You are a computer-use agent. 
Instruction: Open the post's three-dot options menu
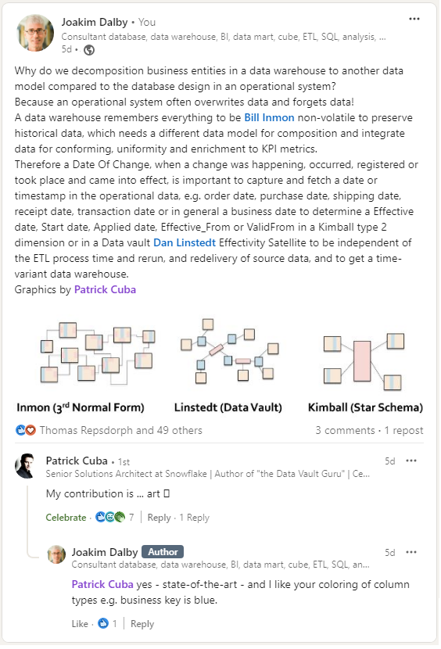click(414, 19)
